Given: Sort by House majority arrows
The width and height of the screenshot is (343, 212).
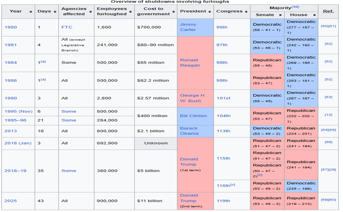Looking at the screenshot, I should pos(315,15).
